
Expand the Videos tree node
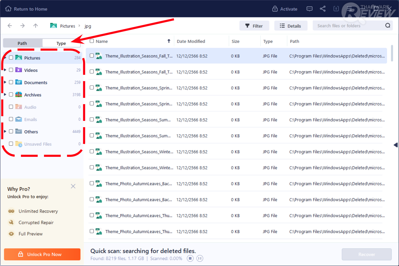pos(5,70)
